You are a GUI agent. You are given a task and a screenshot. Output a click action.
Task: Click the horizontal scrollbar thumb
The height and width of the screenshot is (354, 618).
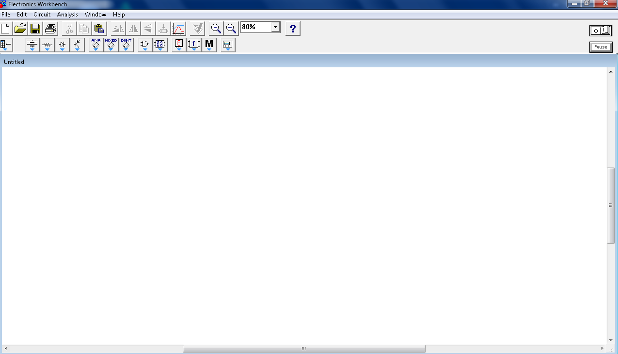304,349
